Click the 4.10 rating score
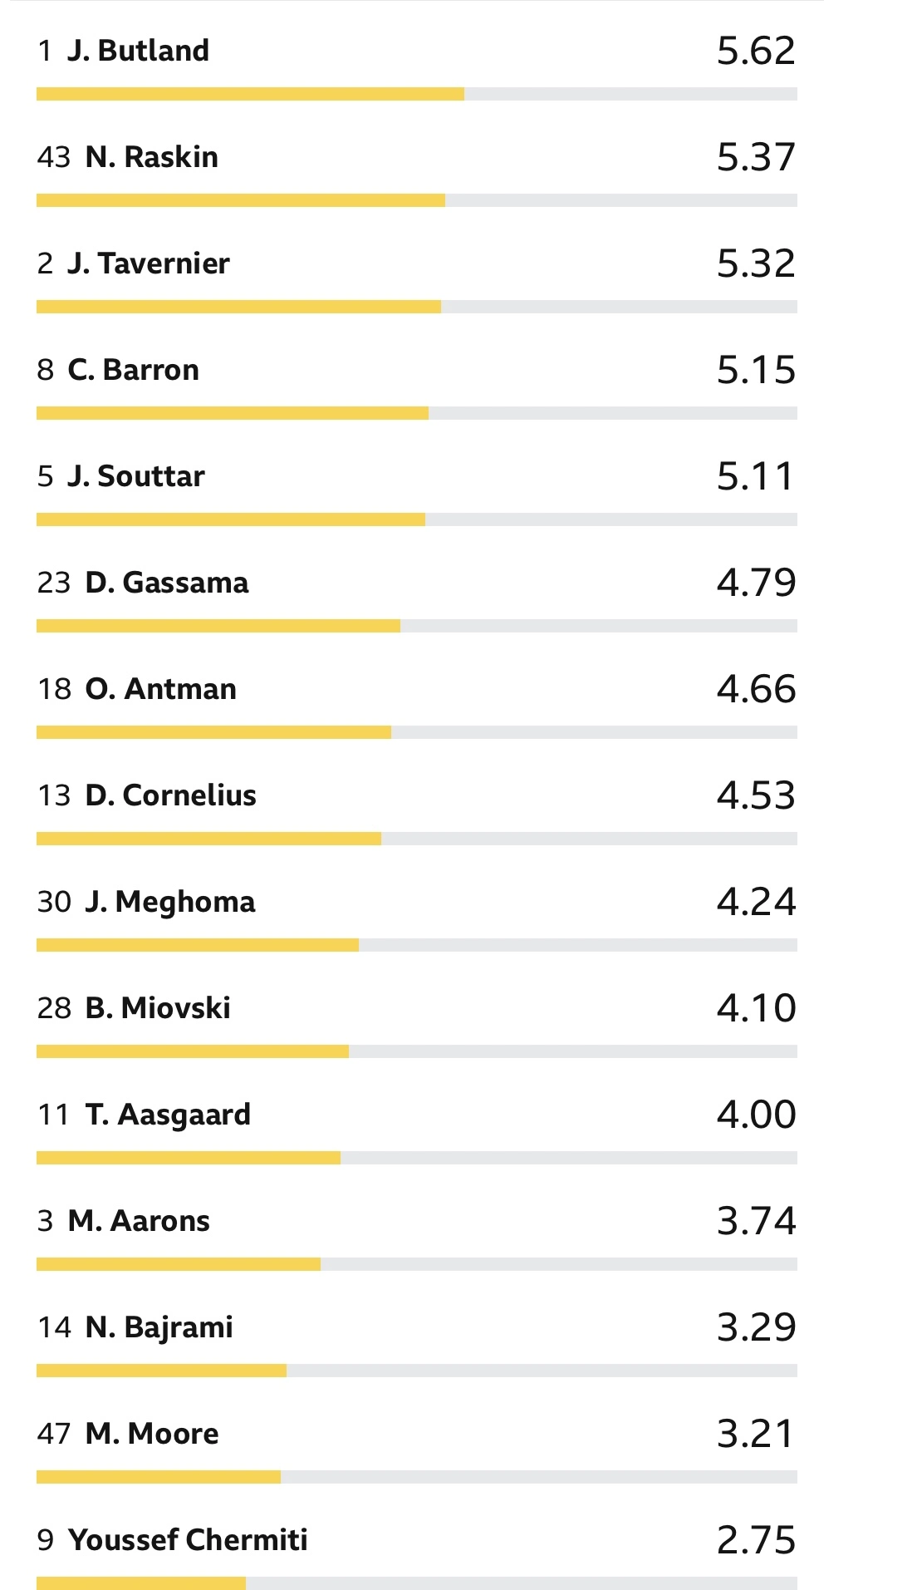 click(x=756, y=1008)
